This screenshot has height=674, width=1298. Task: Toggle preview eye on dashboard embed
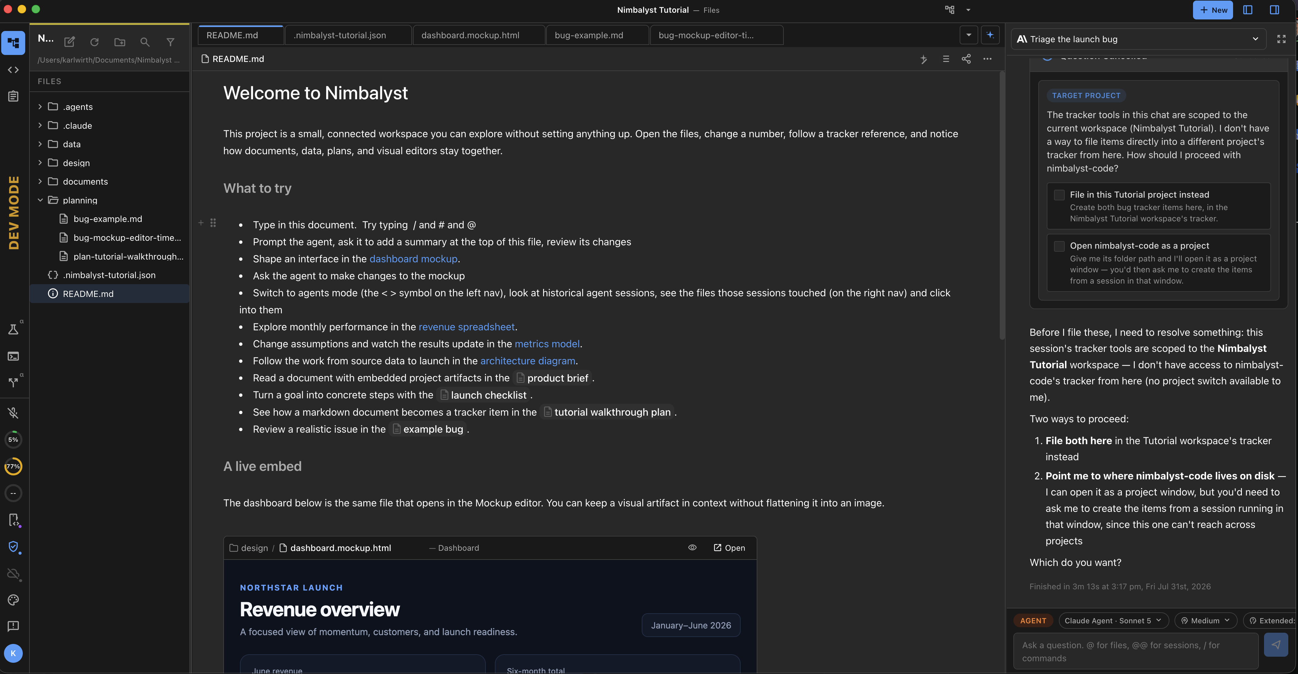[692, 547]
